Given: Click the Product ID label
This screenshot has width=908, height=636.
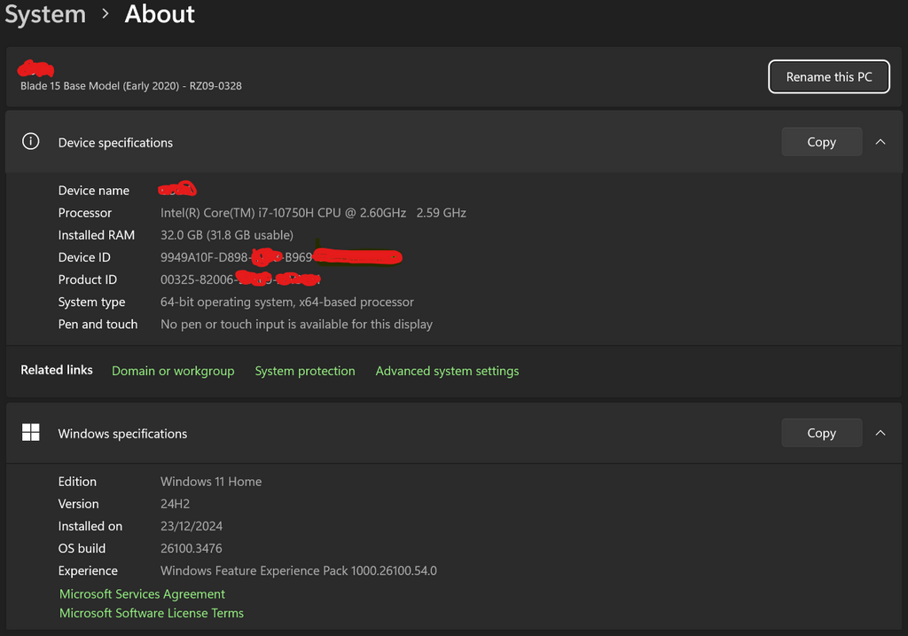Looking at the screenshot, I should click(88, 279).
